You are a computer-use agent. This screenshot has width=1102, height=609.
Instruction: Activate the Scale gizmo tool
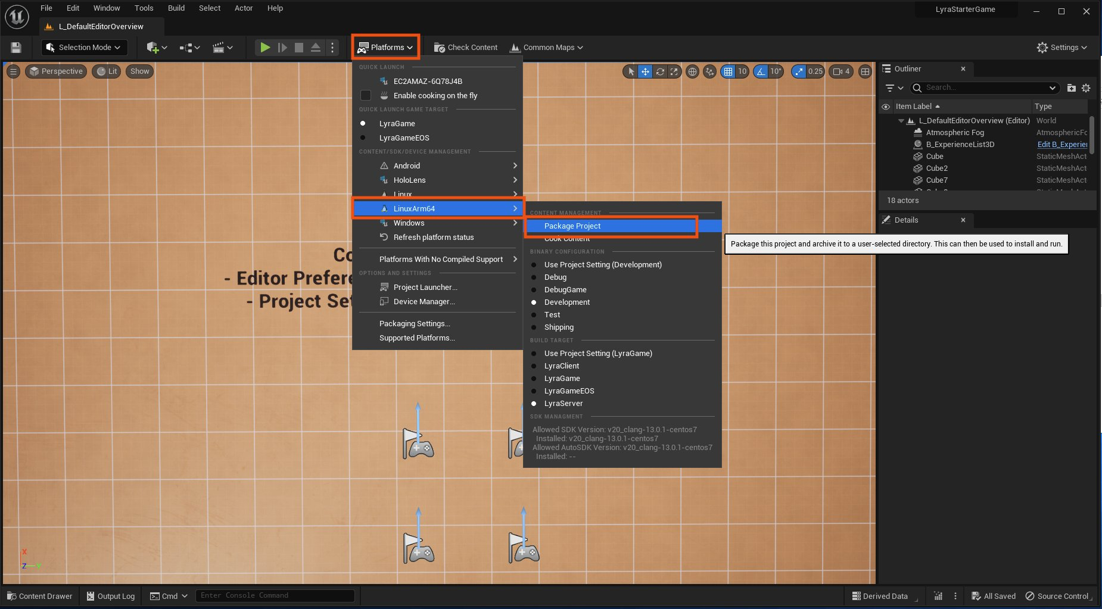674,71
